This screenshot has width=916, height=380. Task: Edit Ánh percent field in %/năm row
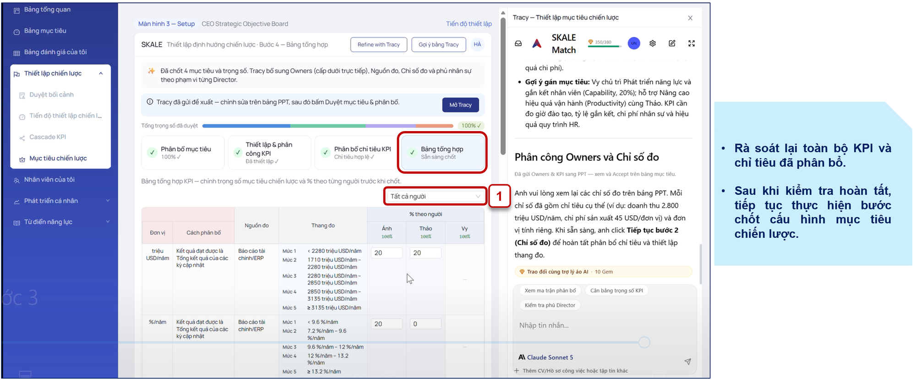(387, 324)
